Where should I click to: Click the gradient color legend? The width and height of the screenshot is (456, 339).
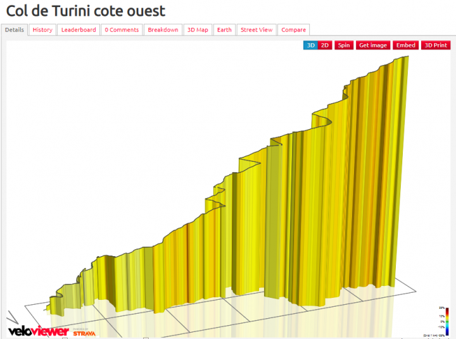point(446,321)
